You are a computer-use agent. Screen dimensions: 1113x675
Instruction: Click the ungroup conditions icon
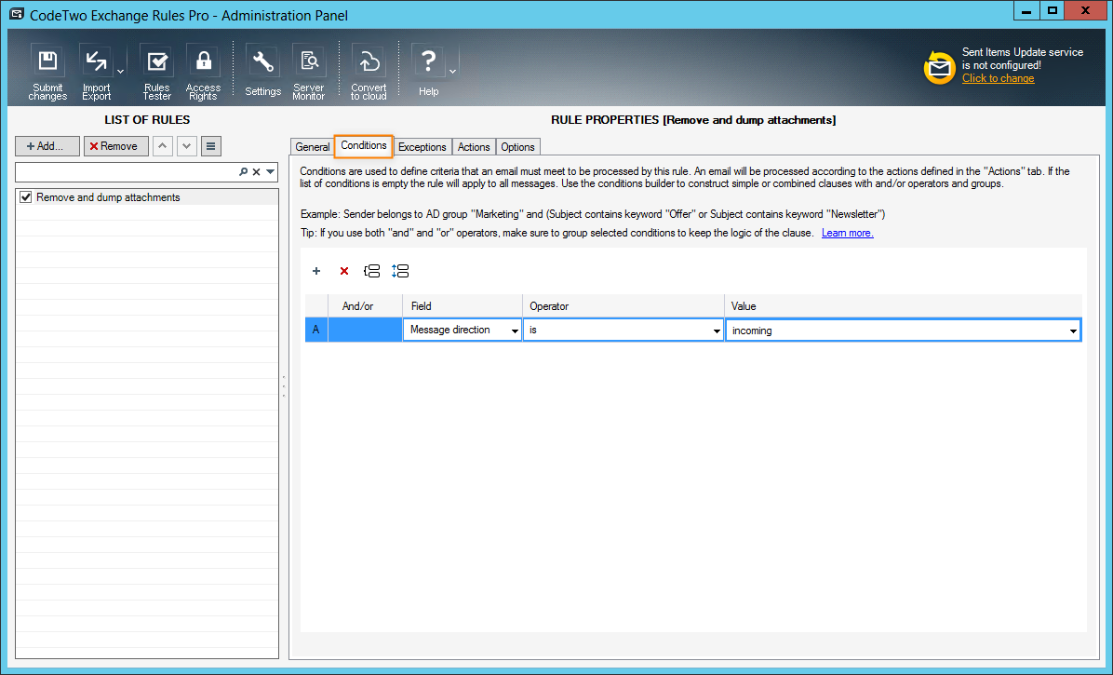point(400,271)
